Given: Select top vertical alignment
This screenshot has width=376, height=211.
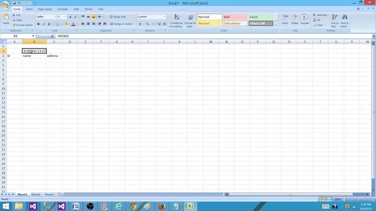Looking at the screenshot, I should [x=83, y=17].
